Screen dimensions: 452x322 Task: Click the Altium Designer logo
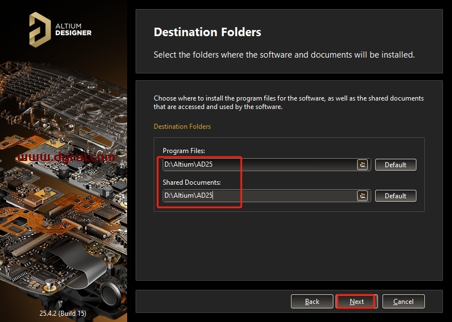tap(60, 29)
